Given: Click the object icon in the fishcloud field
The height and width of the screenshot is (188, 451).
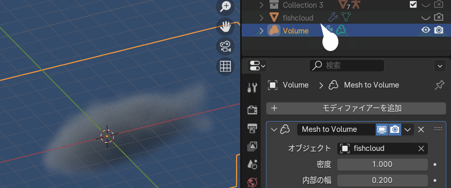Looking at the screenshot, I should [345, 148].
